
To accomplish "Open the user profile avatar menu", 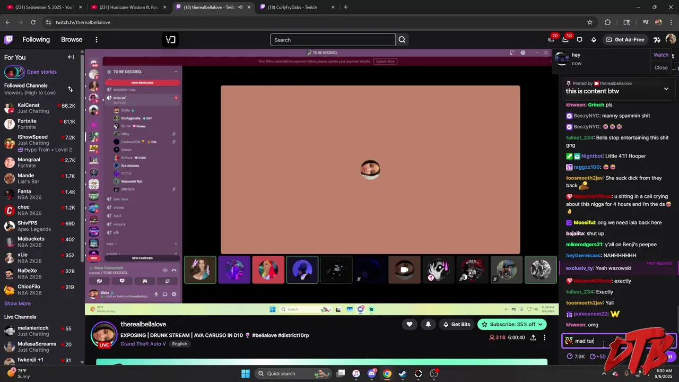I will coord(671,39).
